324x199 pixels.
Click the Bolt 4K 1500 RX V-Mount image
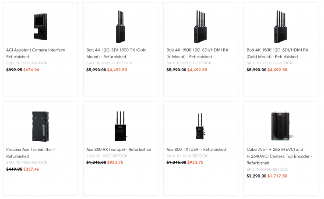point(201,26)
